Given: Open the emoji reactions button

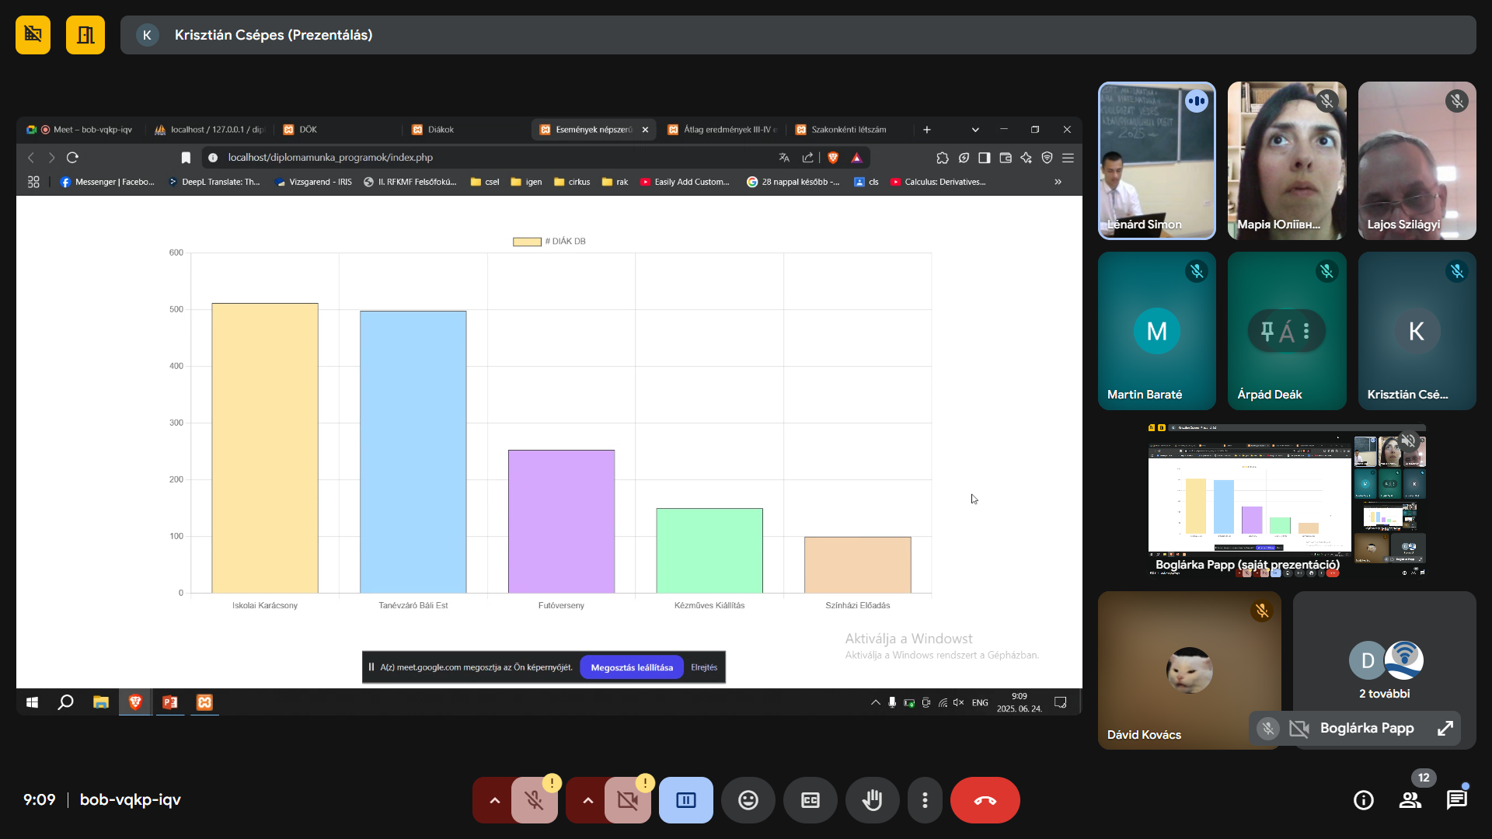Looking at the screenshot, I should [748, 800].
